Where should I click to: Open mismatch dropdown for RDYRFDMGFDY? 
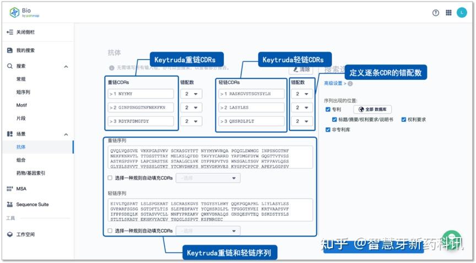191,121
